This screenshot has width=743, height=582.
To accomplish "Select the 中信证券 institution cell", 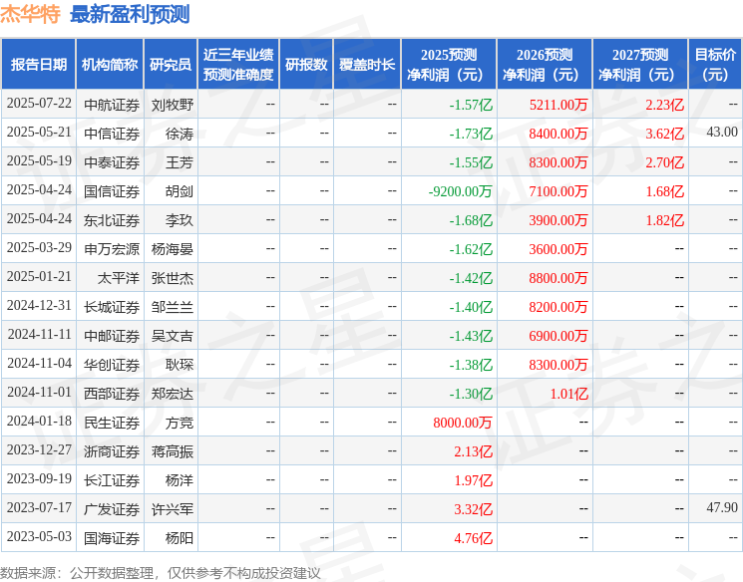I will pos(112,134).
